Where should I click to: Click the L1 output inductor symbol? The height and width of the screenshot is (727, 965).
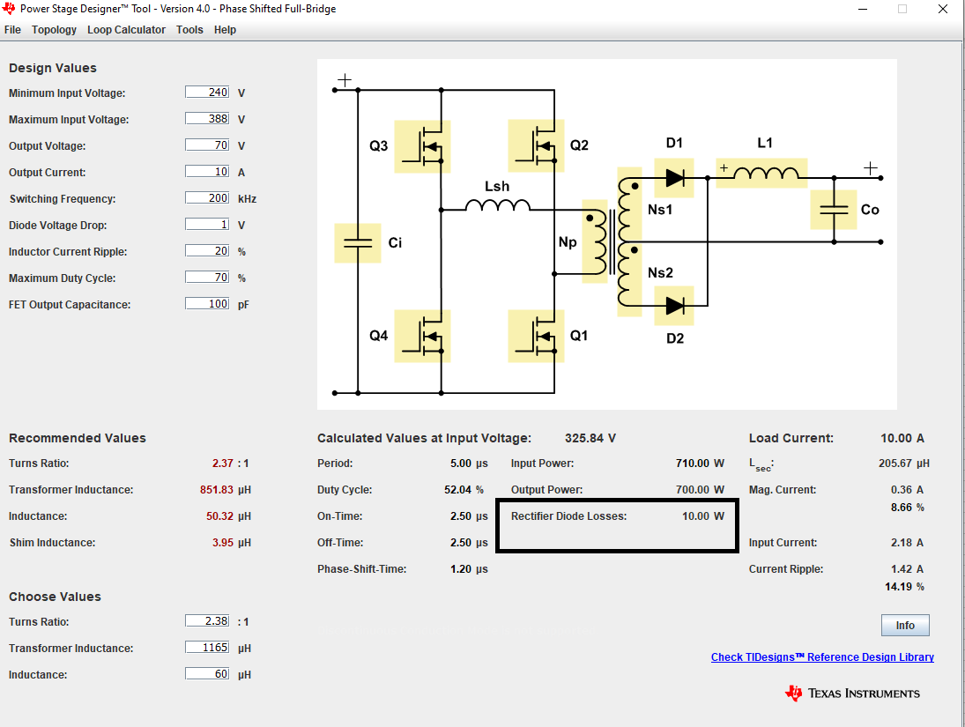762,173
